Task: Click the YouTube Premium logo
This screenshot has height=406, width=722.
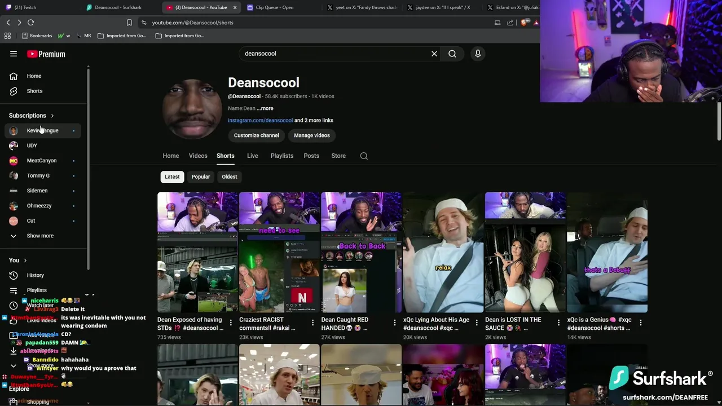Action: pos(46,54)
